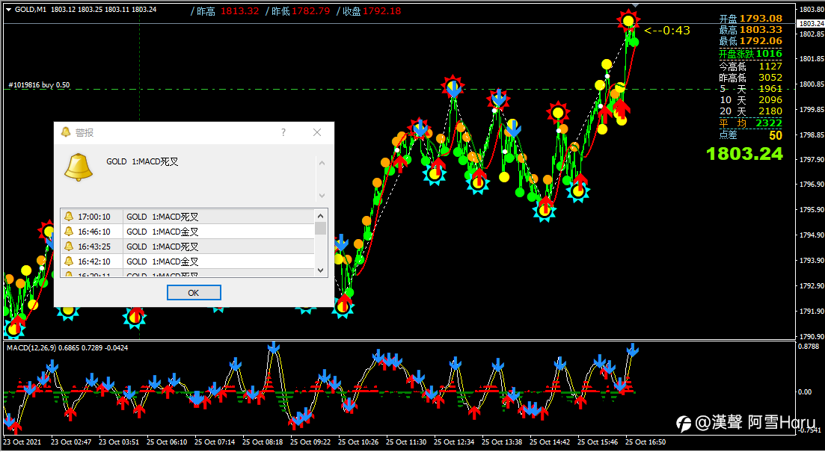The width and height of the screenshot is (825, 452).
Task: Open the GOLD,M1 chart dropdown triangle
Action: pyautogui.click(x=8, y=10)
